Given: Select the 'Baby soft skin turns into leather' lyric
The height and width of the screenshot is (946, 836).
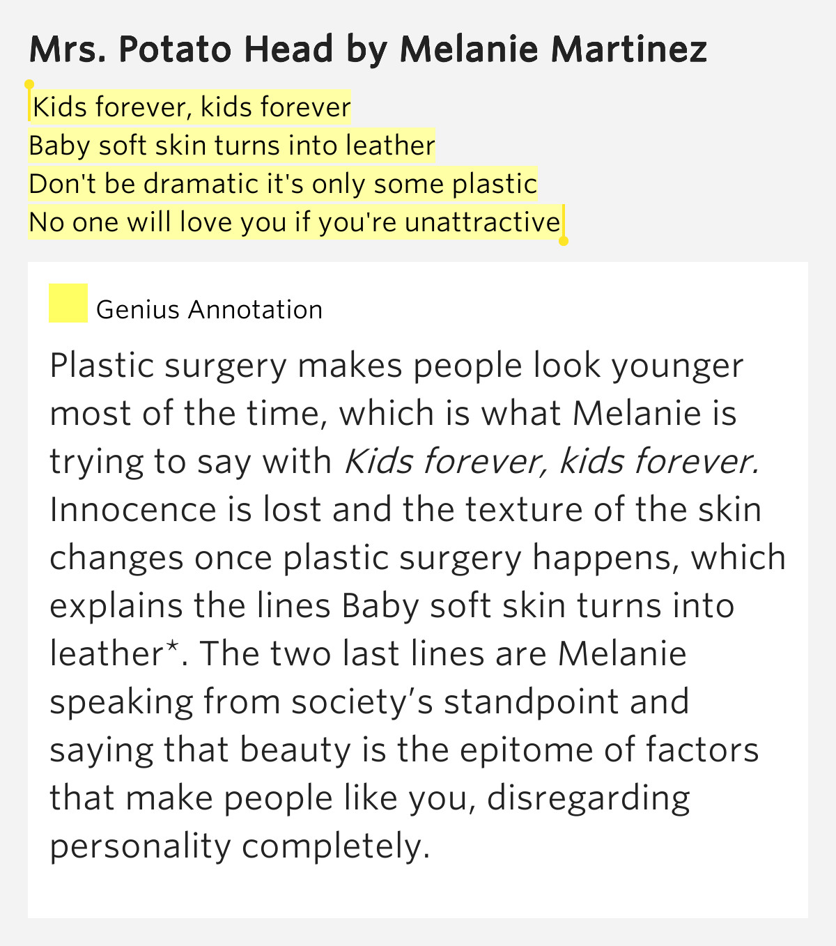Looking at the screenshot, I should click(232, 146).
